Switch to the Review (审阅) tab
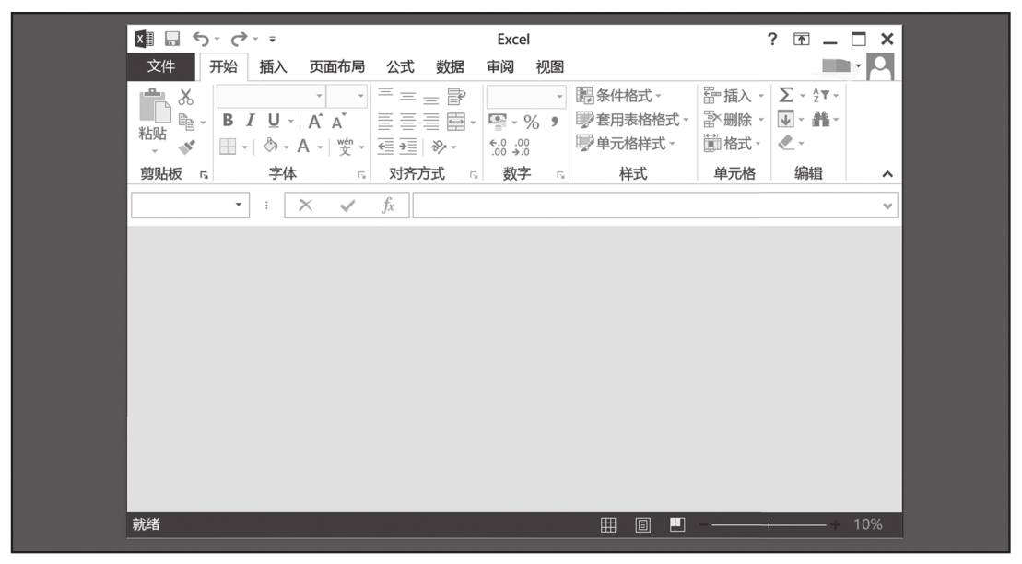The height and width of the screenshot is (564, 1022). 500,66
